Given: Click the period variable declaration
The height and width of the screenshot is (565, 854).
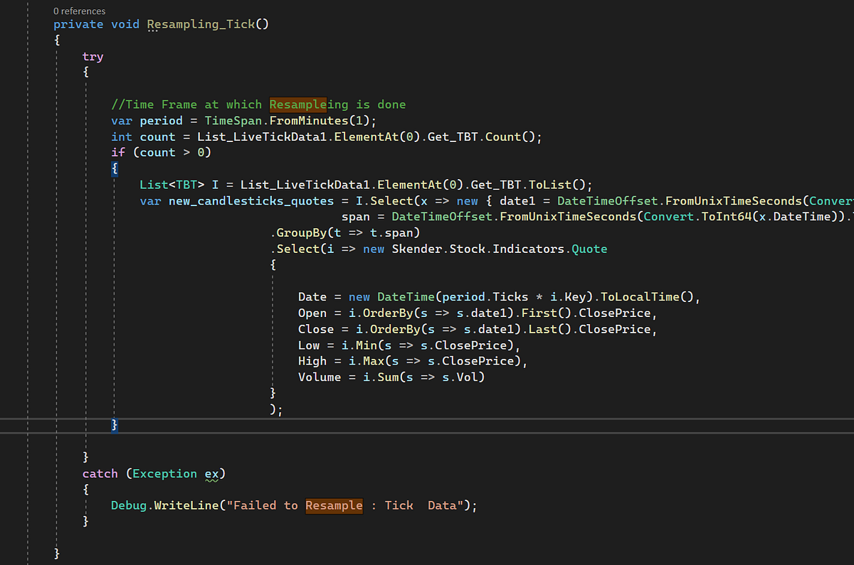Looking at the screenshot, I should [161, 120].
